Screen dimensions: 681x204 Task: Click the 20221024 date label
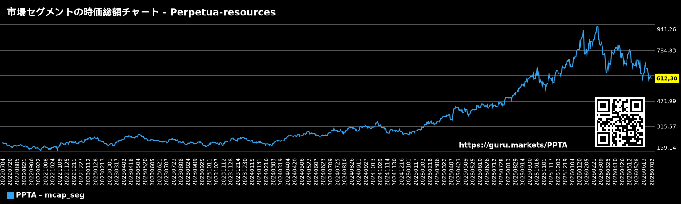[52, 171]
